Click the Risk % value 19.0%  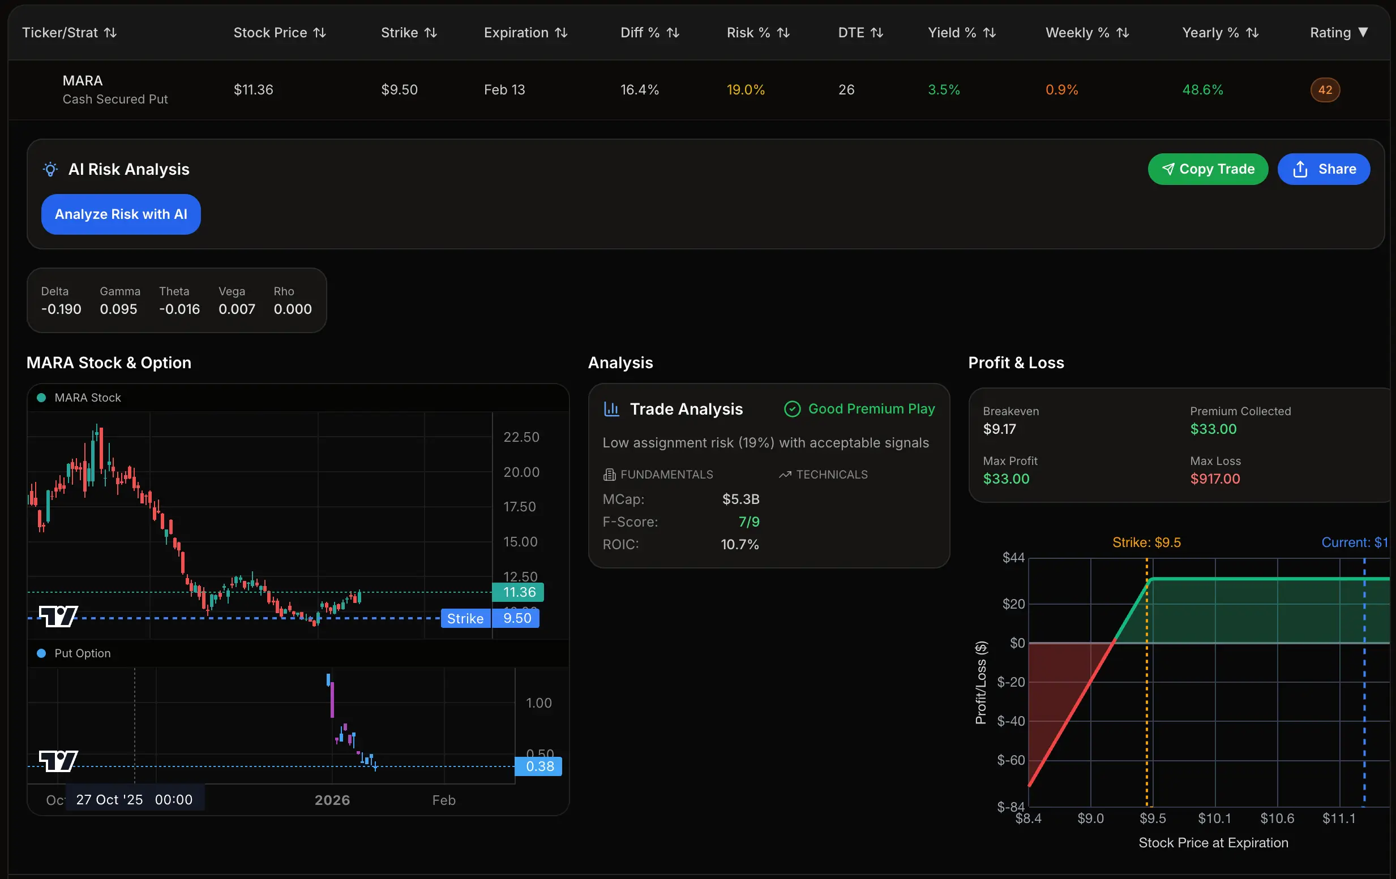(x=746, y=90)
